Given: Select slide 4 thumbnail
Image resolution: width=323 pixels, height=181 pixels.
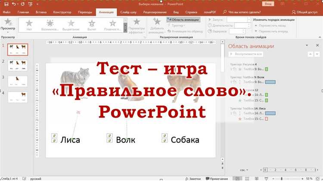Looking at the screenshot, I should coord(18,97).
